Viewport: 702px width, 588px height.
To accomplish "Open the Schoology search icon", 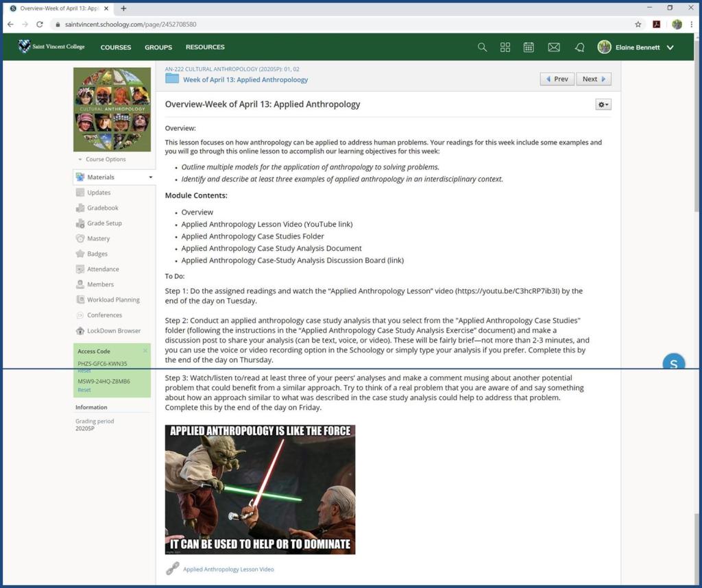I will (x=482, y=47).
